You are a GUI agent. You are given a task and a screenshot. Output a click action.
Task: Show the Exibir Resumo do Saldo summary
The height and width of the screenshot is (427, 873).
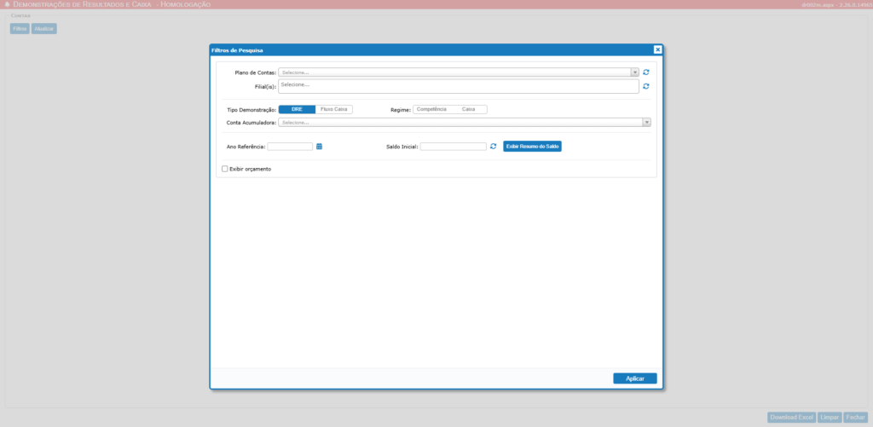[x=532, y=147]
